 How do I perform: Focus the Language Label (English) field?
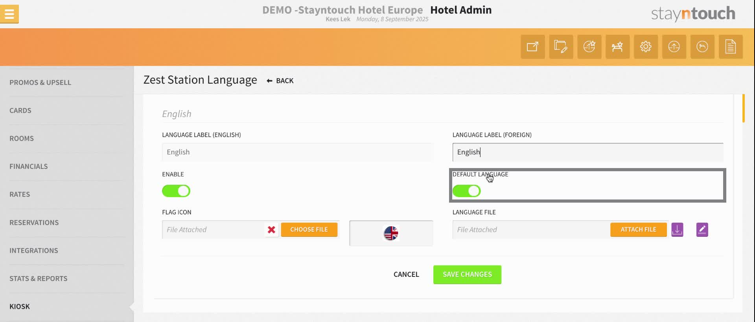pos(297,152)
